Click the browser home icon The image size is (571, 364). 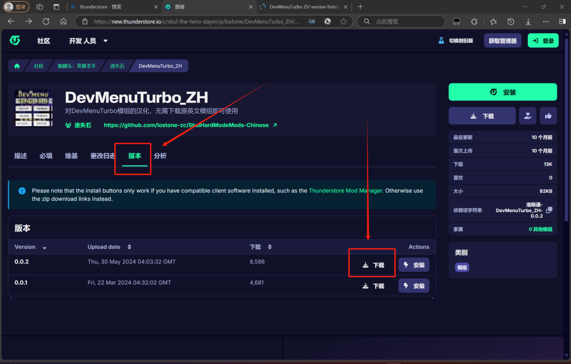63,21
